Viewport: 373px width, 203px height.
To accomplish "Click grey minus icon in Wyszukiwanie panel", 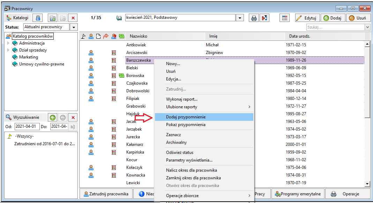I will tap(63, 118).
